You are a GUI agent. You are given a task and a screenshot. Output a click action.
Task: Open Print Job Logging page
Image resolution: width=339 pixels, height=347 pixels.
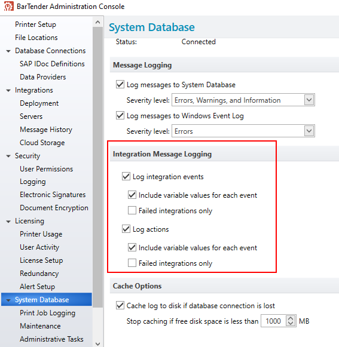pos(47,313)
